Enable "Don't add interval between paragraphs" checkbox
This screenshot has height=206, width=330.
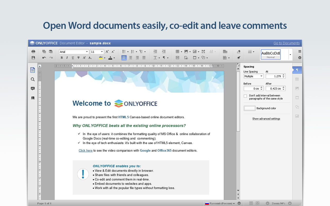[x=245, y=96]
